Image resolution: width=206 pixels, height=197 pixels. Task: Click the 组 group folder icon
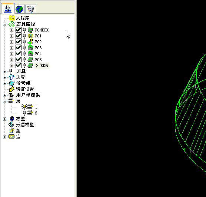(11, 131)
